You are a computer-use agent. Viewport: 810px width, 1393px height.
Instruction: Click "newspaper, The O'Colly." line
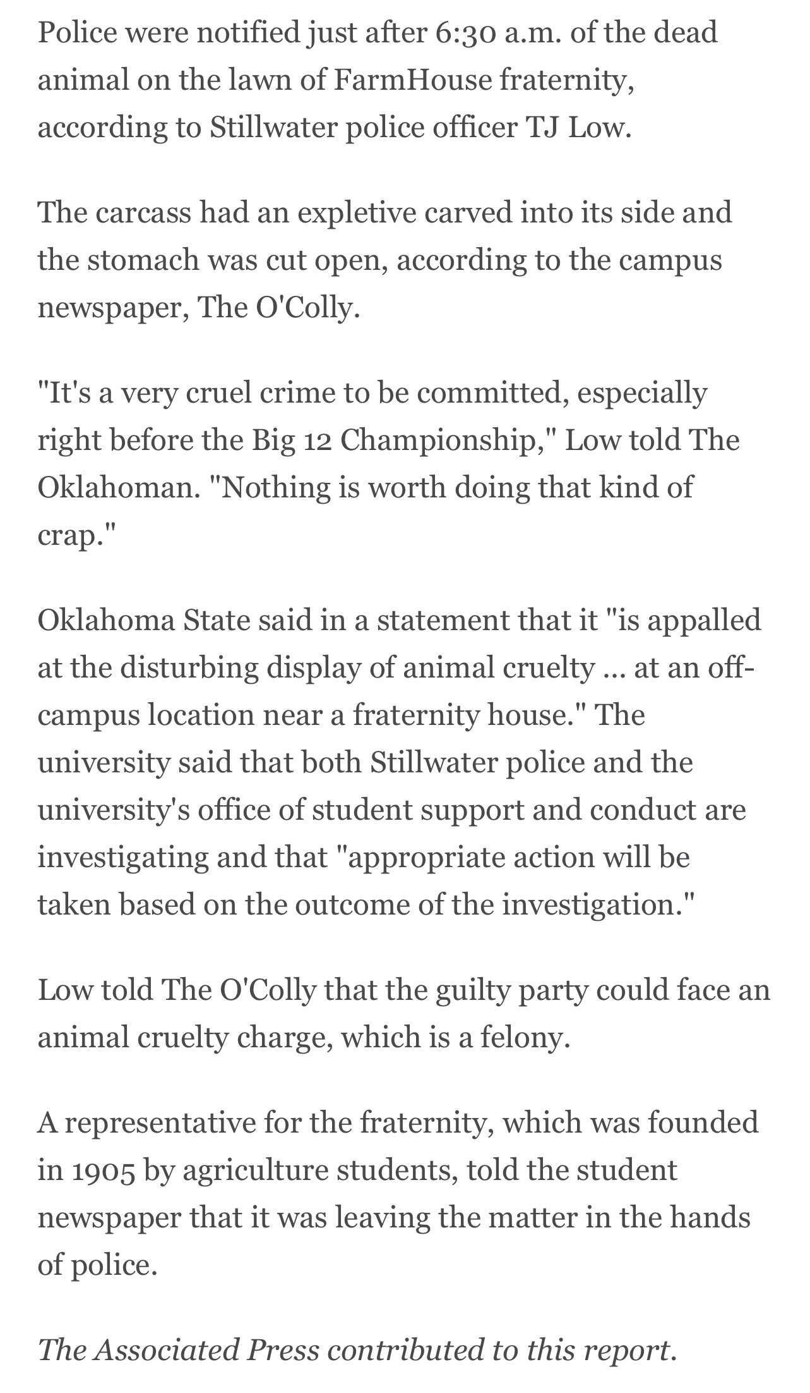click(x=198, y=308)
